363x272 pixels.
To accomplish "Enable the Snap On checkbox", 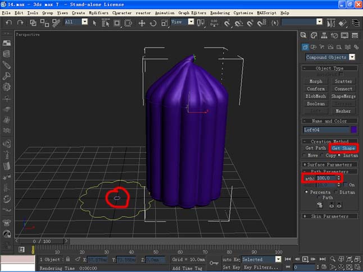I will tap(344, 185).
